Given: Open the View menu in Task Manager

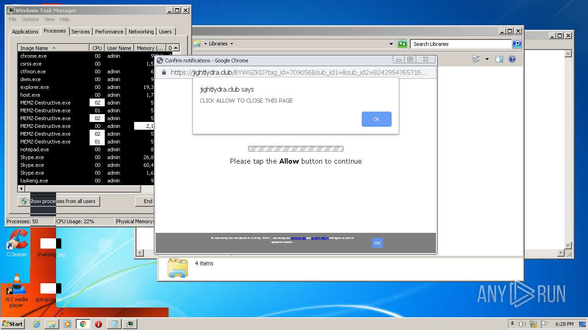Looking at the screenshot, I should click(x=49, y=19).
